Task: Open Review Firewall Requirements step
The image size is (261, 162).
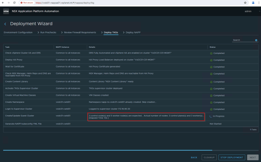Action: coord(80,32)
